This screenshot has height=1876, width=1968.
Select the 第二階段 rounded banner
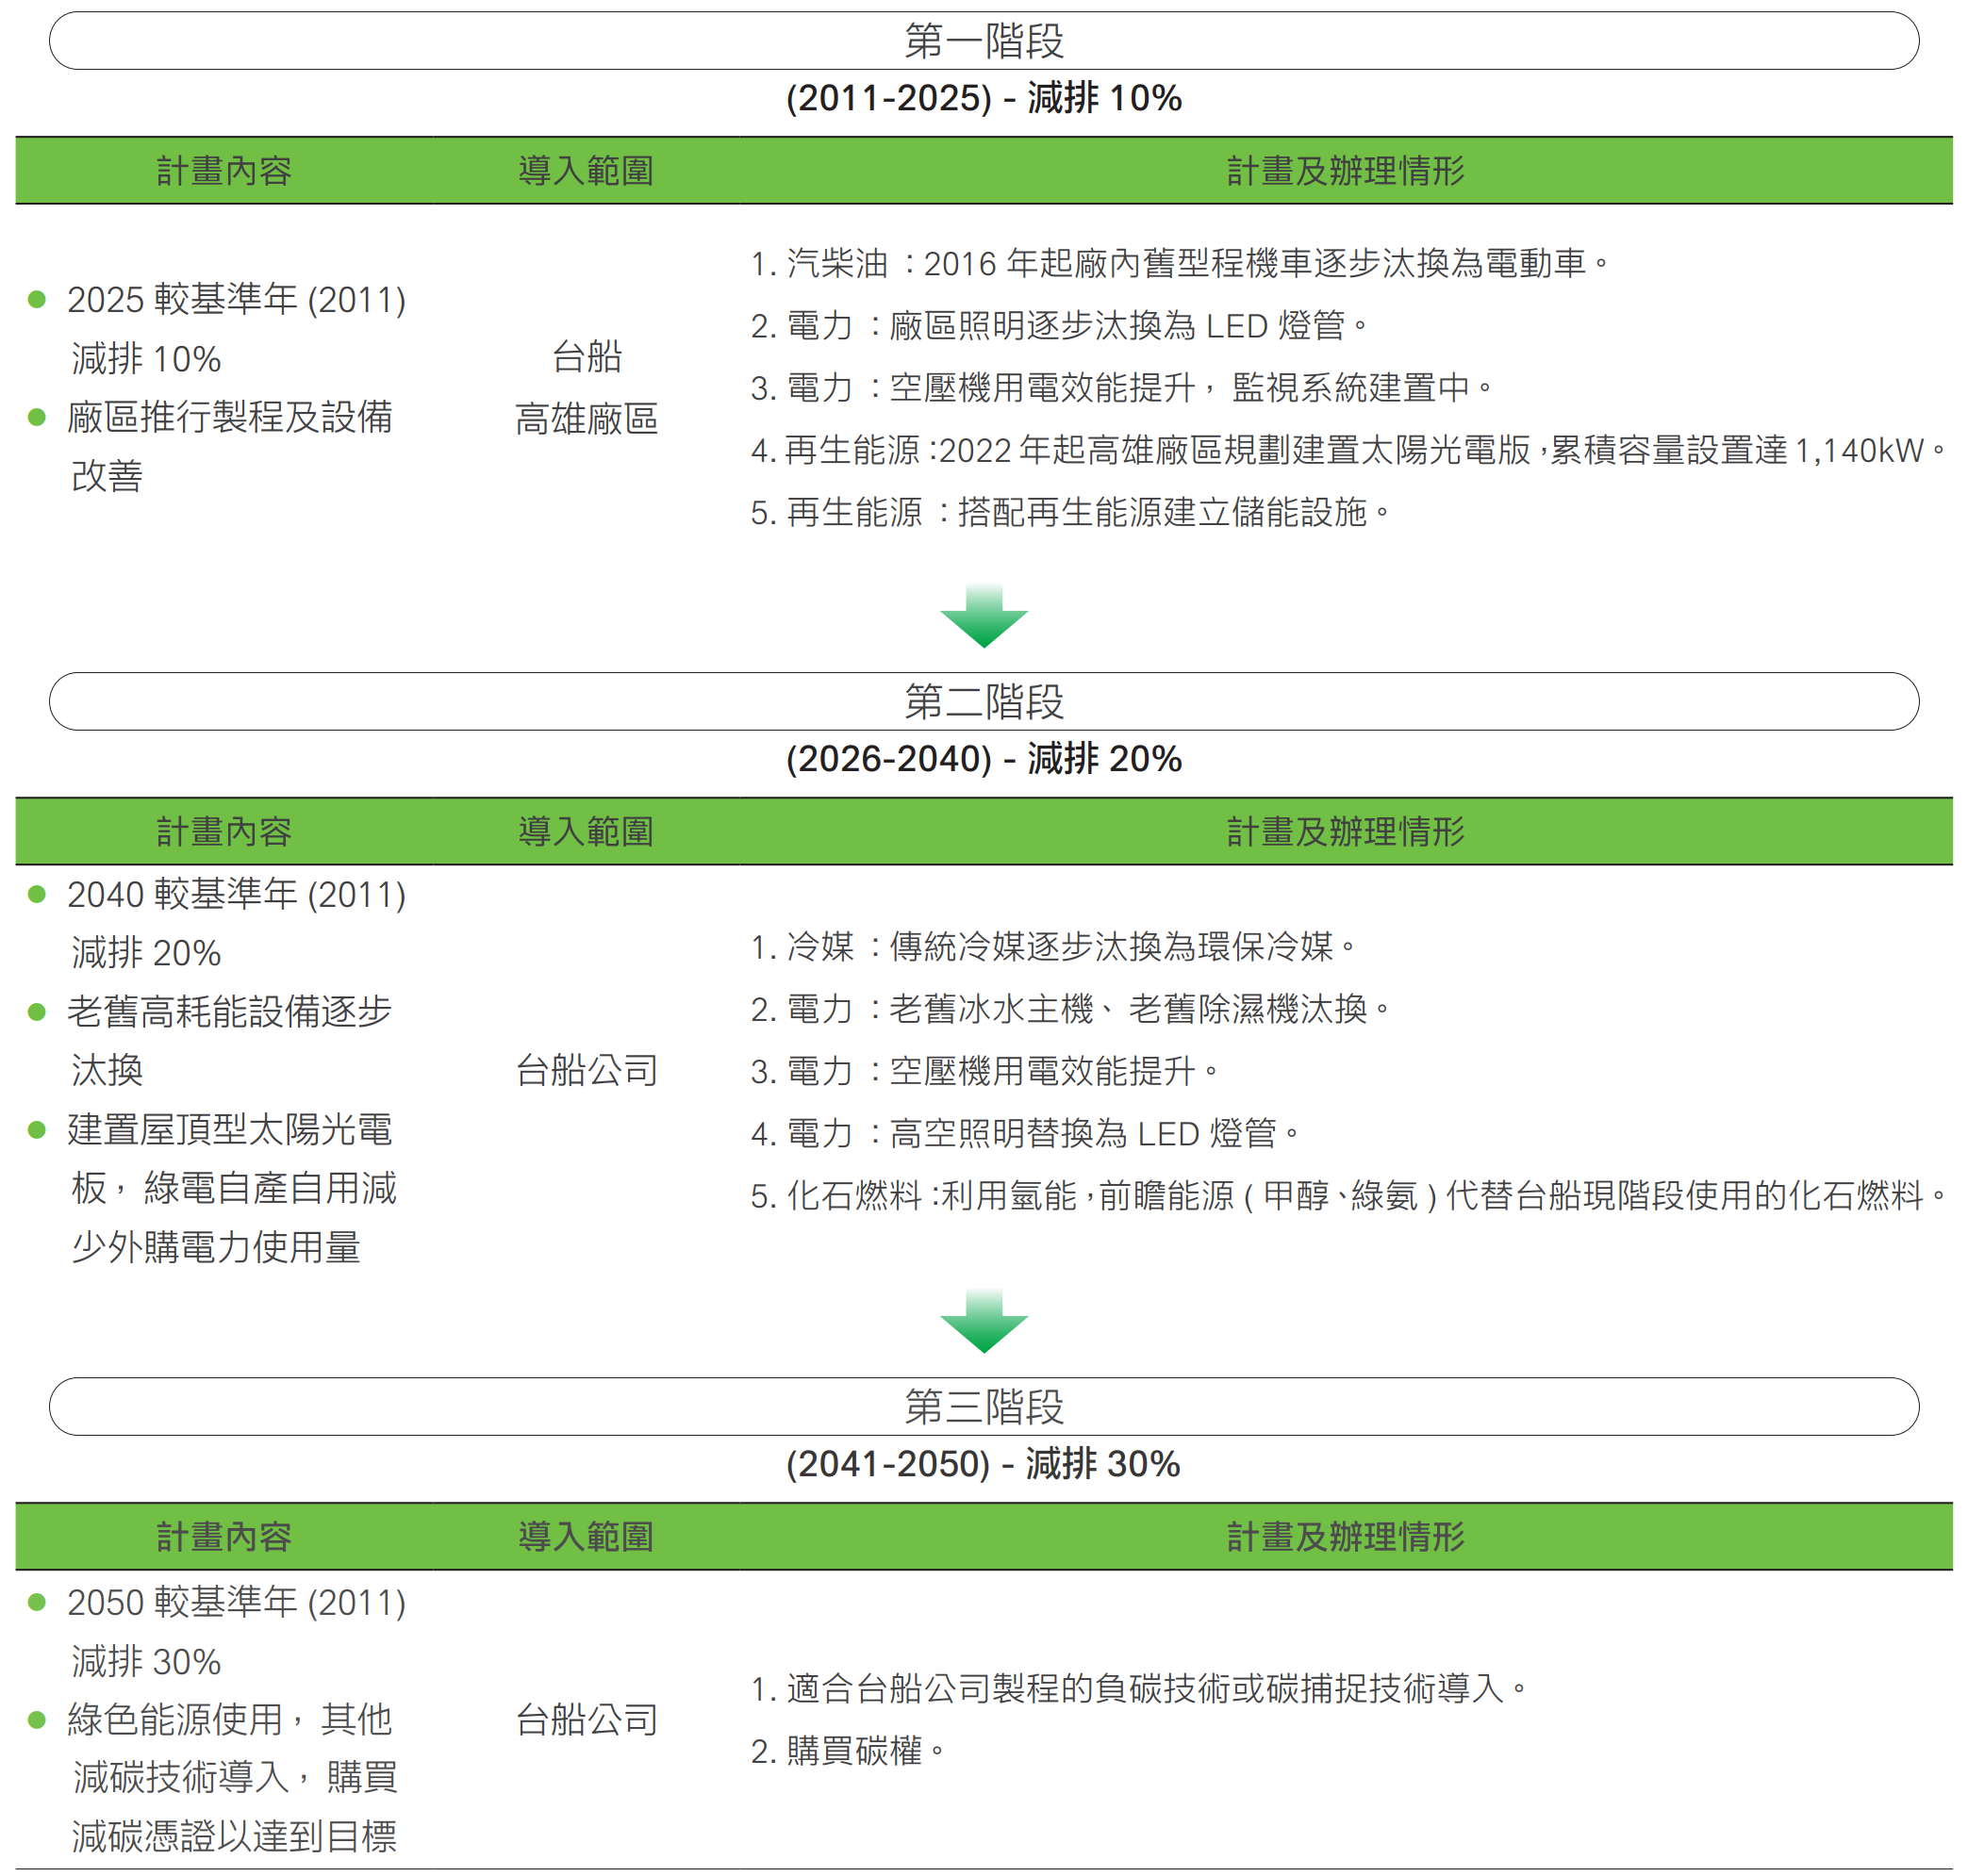click(984, 701)
